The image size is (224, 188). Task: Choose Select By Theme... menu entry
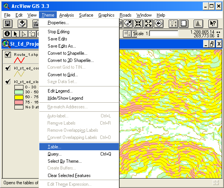(79, 161)
